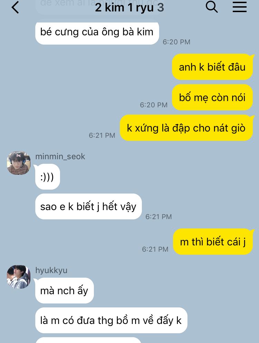Open hyukkyu's profile avatar

(19, 277)
